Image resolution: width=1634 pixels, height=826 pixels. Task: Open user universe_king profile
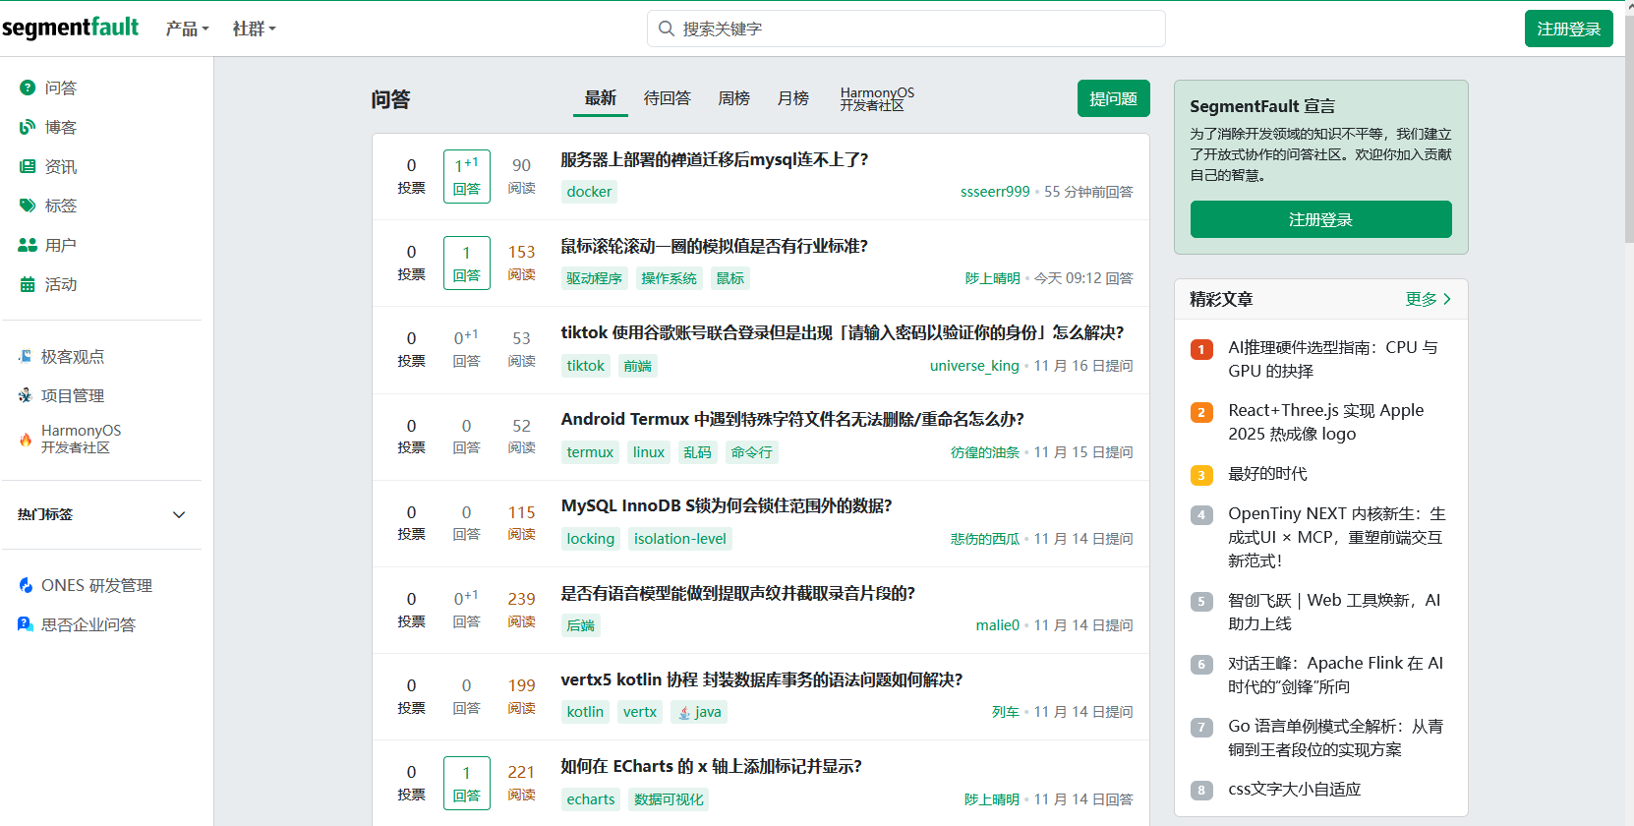(974, 366)
